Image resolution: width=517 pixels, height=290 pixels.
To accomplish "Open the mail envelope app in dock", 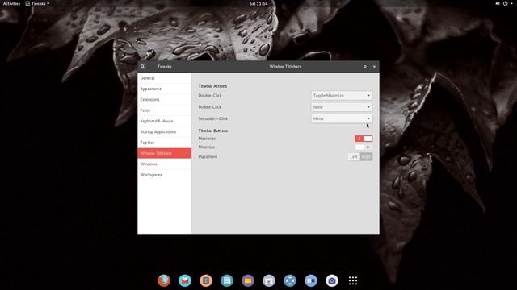I will [x=185, y=280].
